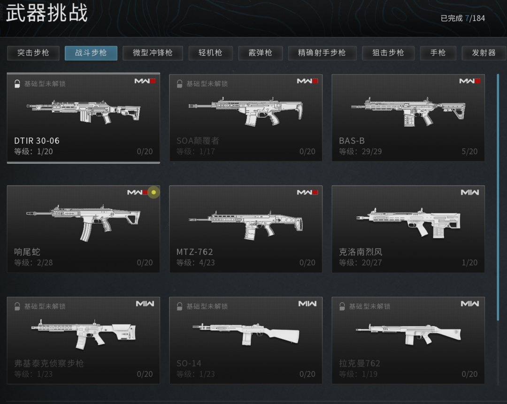Click the yellow new-item dot on 响尾蛇 card
The height and width of the screenshot is (404, 507).
point(154,192)
